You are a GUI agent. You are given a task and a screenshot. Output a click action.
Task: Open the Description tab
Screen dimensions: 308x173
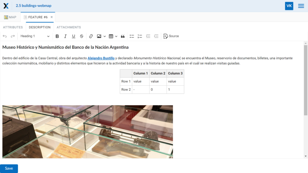click(40, 27)
